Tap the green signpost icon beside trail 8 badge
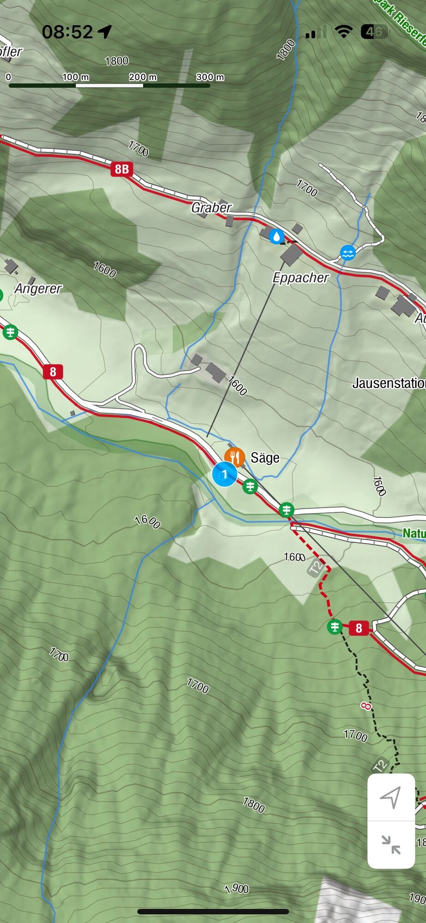The height and width of the screenshot is (923, 426). pyautogui.click(x=335, y=627)
